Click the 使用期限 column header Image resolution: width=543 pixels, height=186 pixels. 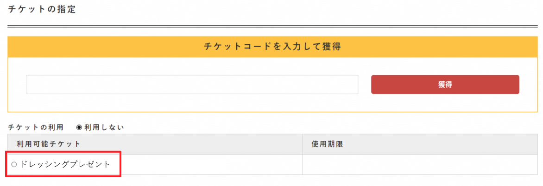click(327, 144)
